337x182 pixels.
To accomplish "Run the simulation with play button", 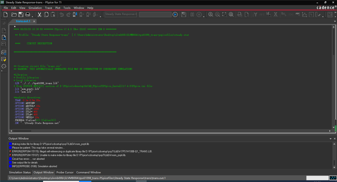I will (x=175, y=14).
